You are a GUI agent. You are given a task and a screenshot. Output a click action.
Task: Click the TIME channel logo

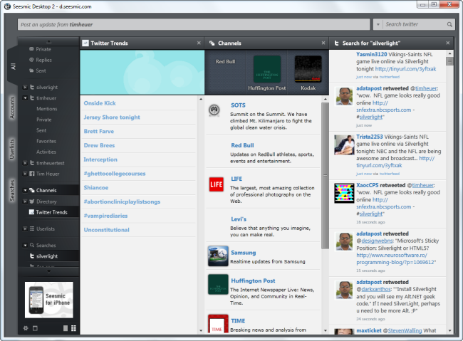pyautogui.click(x=218, y=324)
